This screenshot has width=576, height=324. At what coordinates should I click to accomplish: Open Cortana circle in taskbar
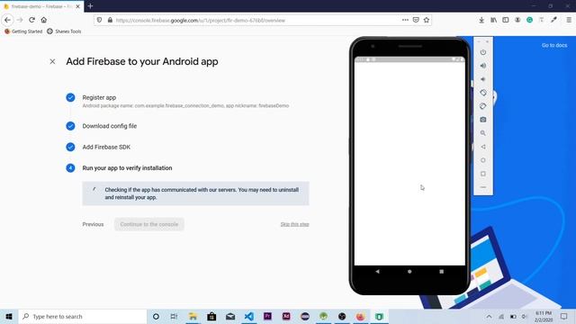[156, 316]
